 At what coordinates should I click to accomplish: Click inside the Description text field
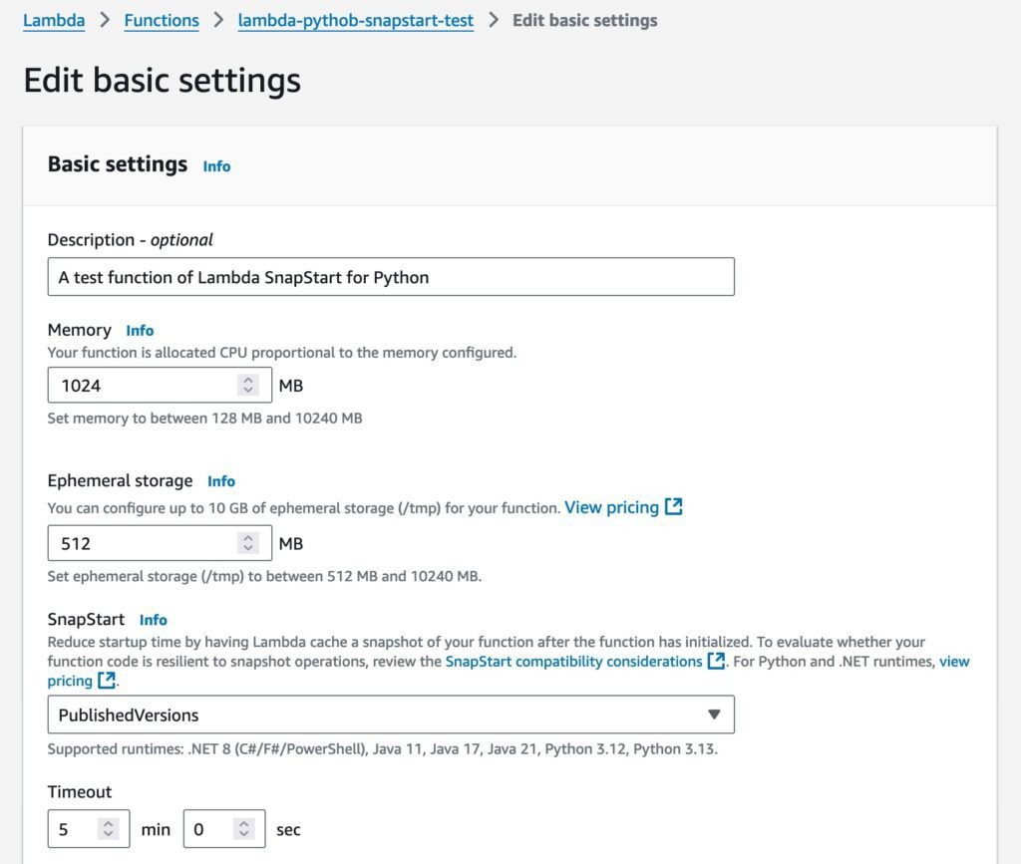389,276
